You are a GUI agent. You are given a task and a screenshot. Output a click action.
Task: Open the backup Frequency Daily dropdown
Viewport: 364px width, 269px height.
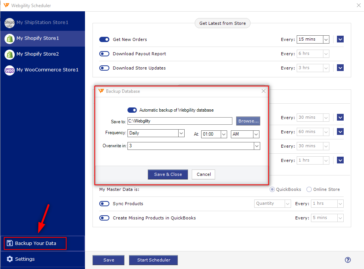point(156,133)
